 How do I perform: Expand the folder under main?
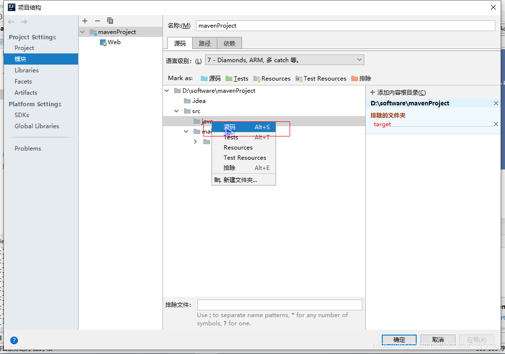(x=195, y=141)
